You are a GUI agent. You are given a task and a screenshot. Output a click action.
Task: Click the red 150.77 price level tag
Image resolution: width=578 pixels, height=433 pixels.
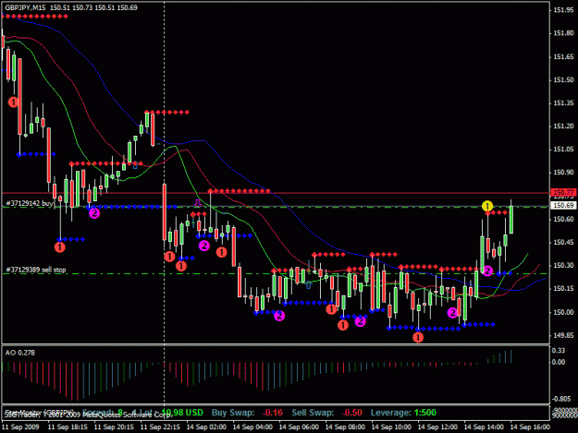click(563, 192)
